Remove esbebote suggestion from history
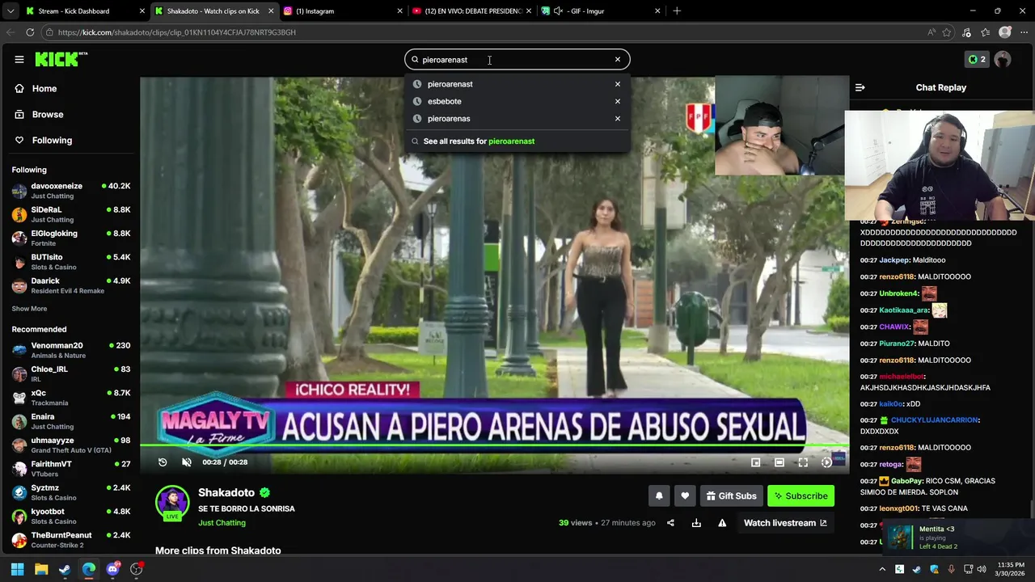Viewport: 1035px width, 582px height. click(617, 101)
